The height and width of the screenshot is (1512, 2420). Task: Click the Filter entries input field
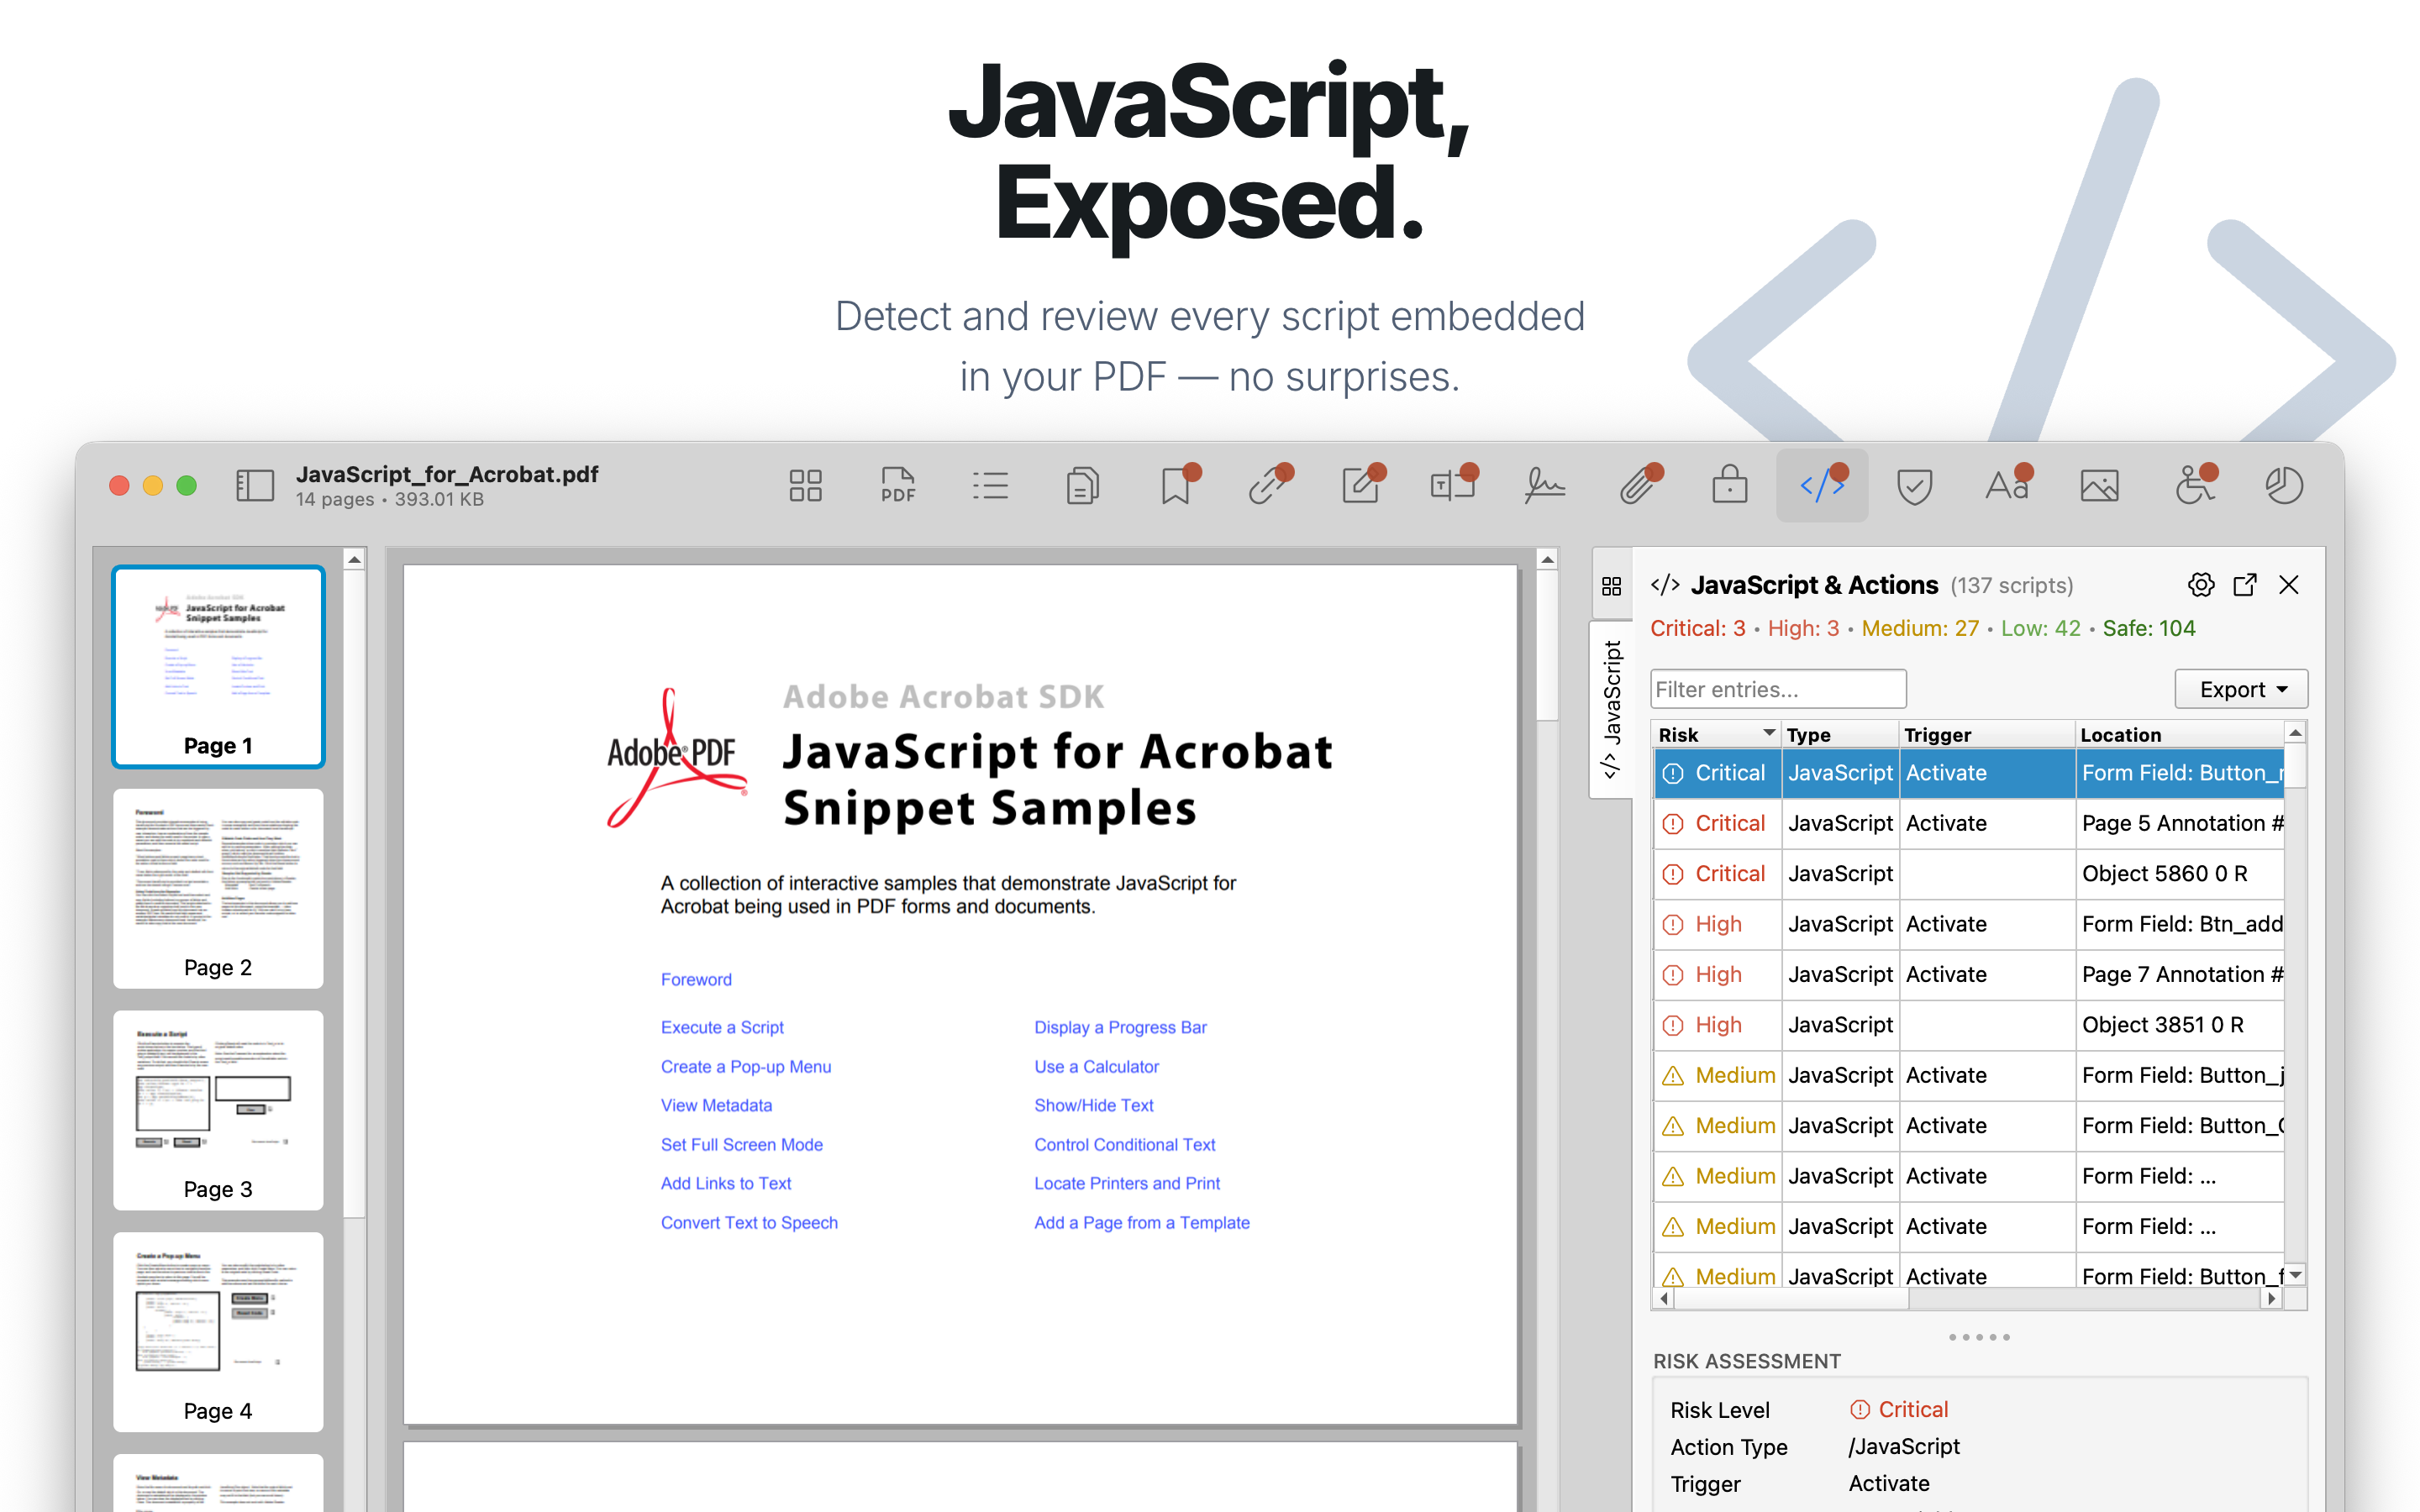(x=1778, y=689)
